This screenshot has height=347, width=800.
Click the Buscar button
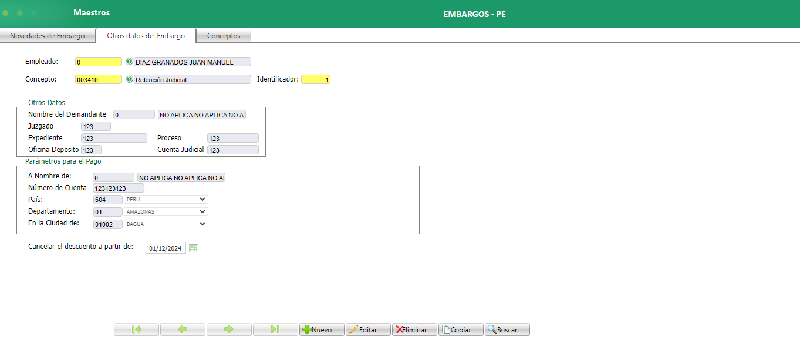[x=507, y=329]
